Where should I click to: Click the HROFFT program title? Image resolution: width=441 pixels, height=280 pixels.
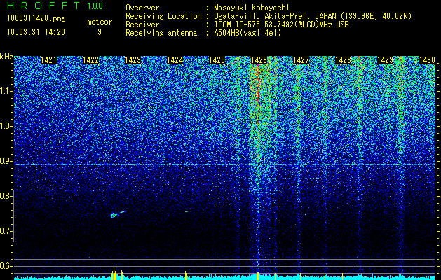pos(43,6)
